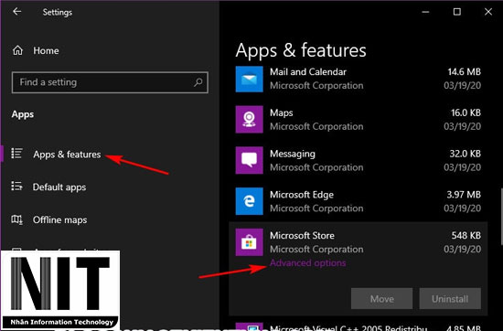Select the Mail and Calendar entry

(x=358, y=79)
